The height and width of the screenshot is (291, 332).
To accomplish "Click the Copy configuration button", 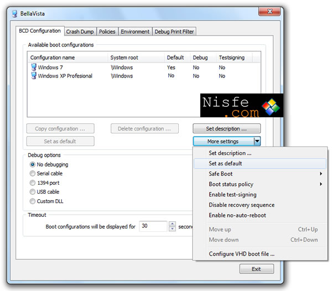I will point(60,128).
